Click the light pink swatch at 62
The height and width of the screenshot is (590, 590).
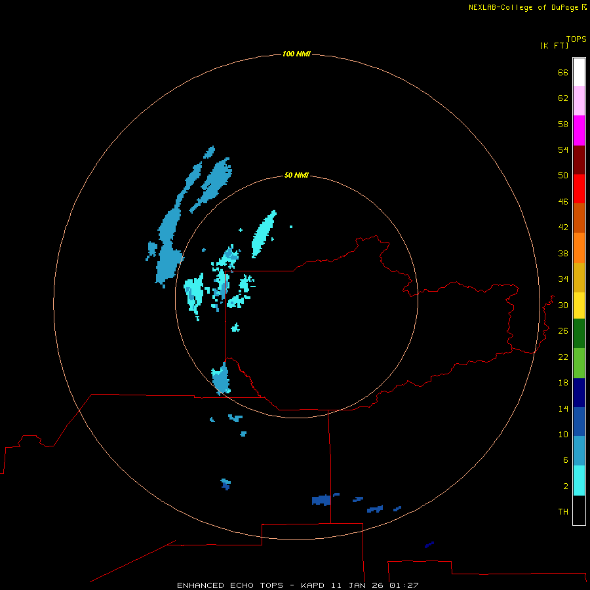coord(579,101)
